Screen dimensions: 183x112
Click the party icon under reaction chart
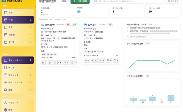pyautogui.click(x=143, y=102)
